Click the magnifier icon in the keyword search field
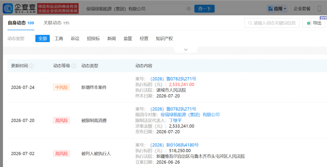The image size is (327, 167). (x=250, y=23)
